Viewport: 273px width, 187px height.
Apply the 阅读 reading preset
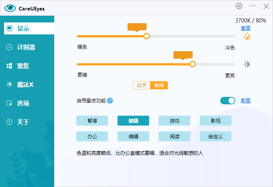point(174,137)
